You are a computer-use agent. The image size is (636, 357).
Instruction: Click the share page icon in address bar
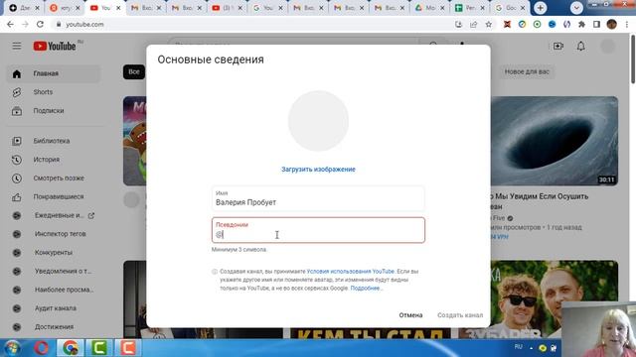tap(473, 24)
